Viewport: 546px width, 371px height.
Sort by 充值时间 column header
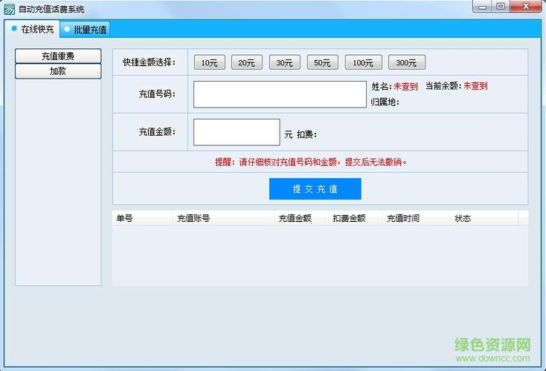(x=416, y=218)
